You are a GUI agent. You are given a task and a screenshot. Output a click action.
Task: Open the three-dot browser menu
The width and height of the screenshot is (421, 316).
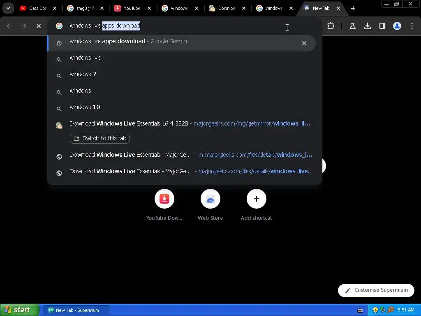(x=412, y=26)
